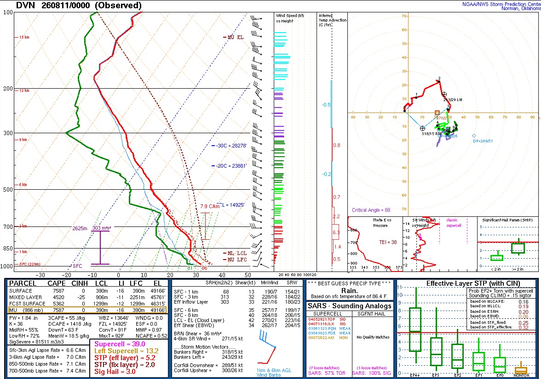
Task: Click the Rain. best guess precip type
Action: pyautogui.click(x=349, y=290)
